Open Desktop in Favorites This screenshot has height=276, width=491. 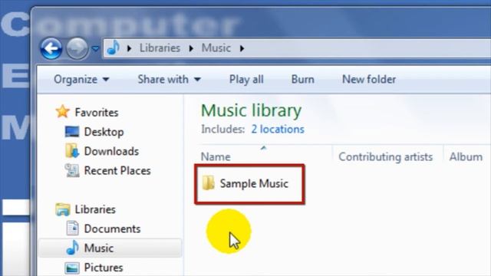click(104, 132)
